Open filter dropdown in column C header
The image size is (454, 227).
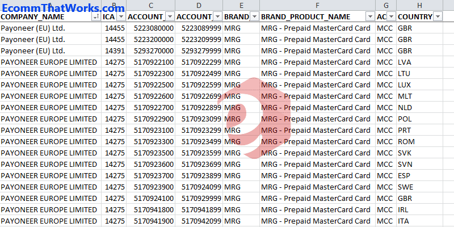pyautogui.click(x=170, y=17)
